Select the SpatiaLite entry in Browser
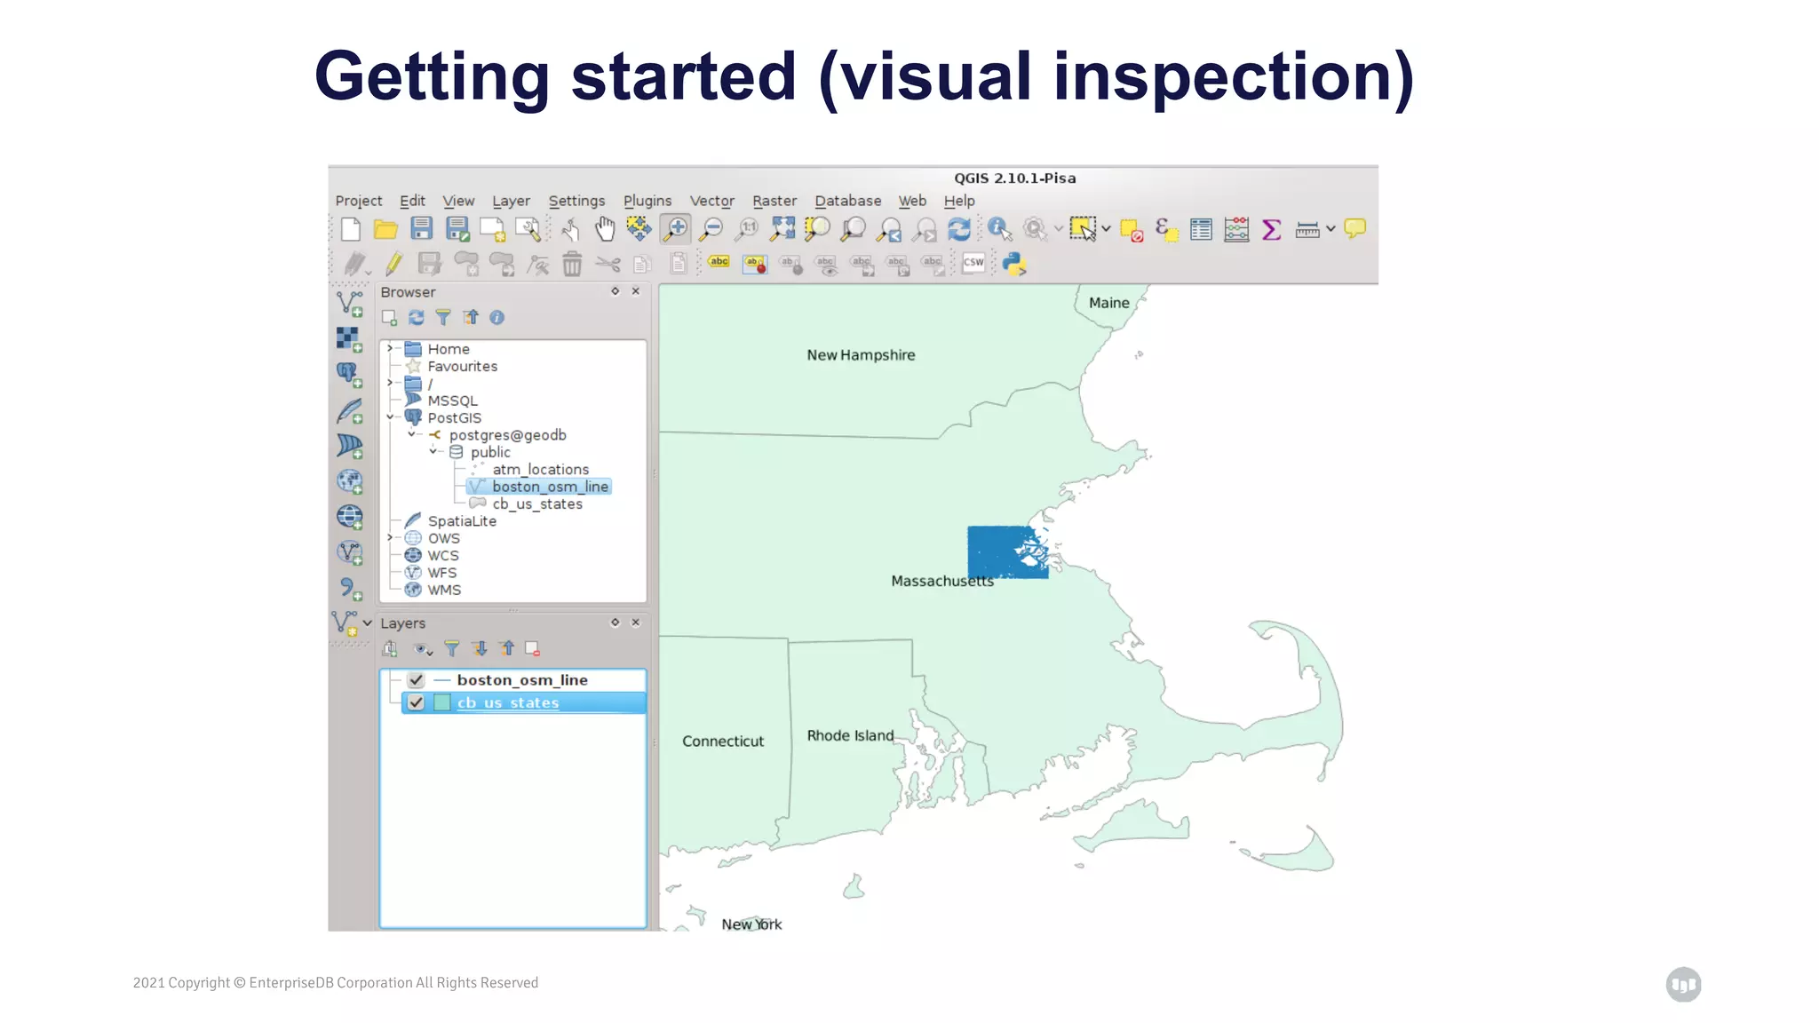 (462, 521)
